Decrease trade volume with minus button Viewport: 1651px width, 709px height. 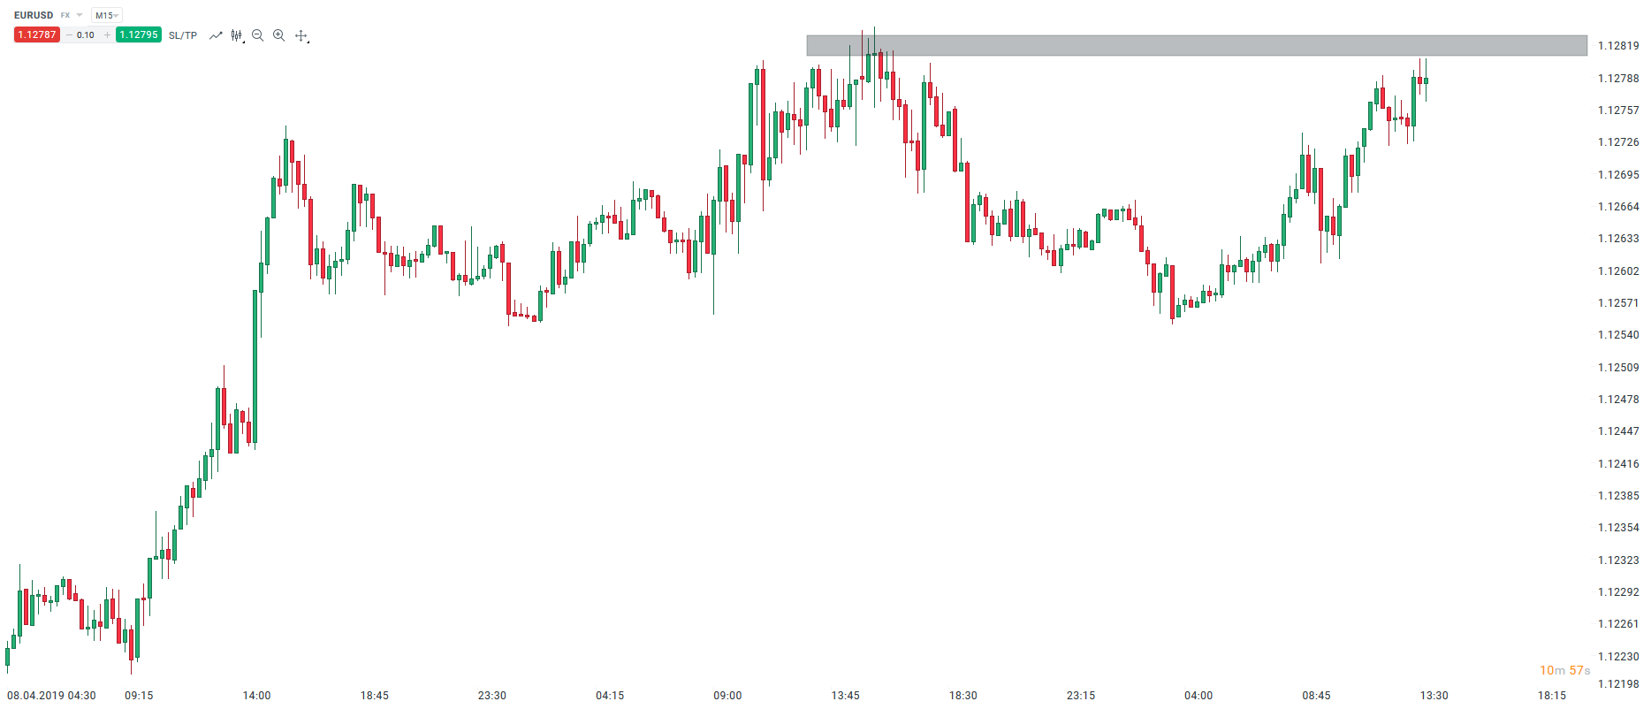70,35
